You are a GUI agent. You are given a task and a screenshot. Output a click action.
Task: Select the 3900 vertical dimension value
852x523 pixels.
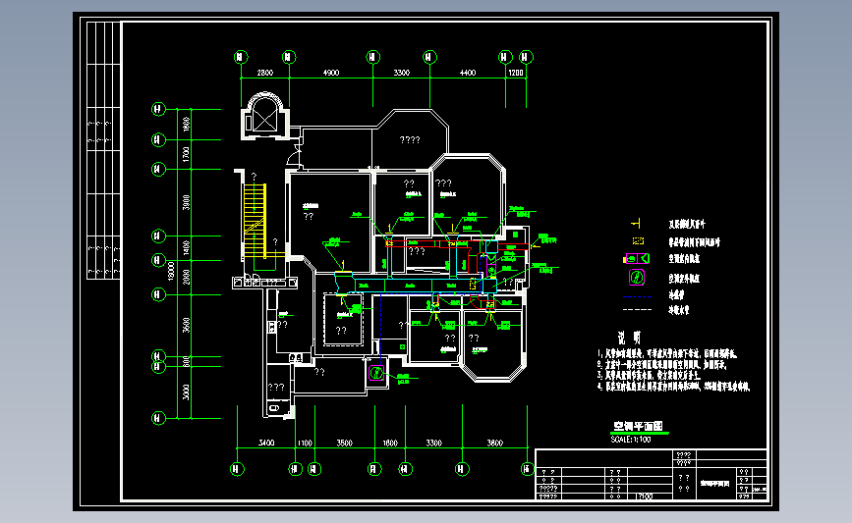pos(187,203)
